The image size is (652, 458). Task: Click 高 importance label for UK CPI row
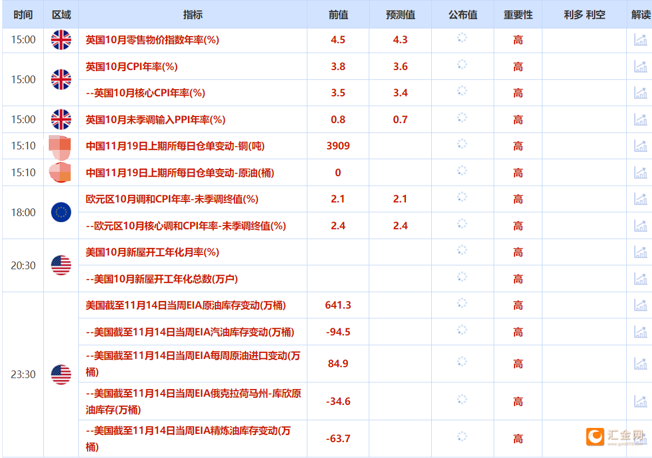click(x=517, y=66)
